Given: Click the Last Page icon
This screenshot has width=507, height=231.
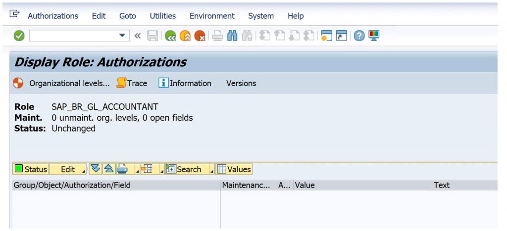Looking at the screenshot, I should click(x=309, y=36).
